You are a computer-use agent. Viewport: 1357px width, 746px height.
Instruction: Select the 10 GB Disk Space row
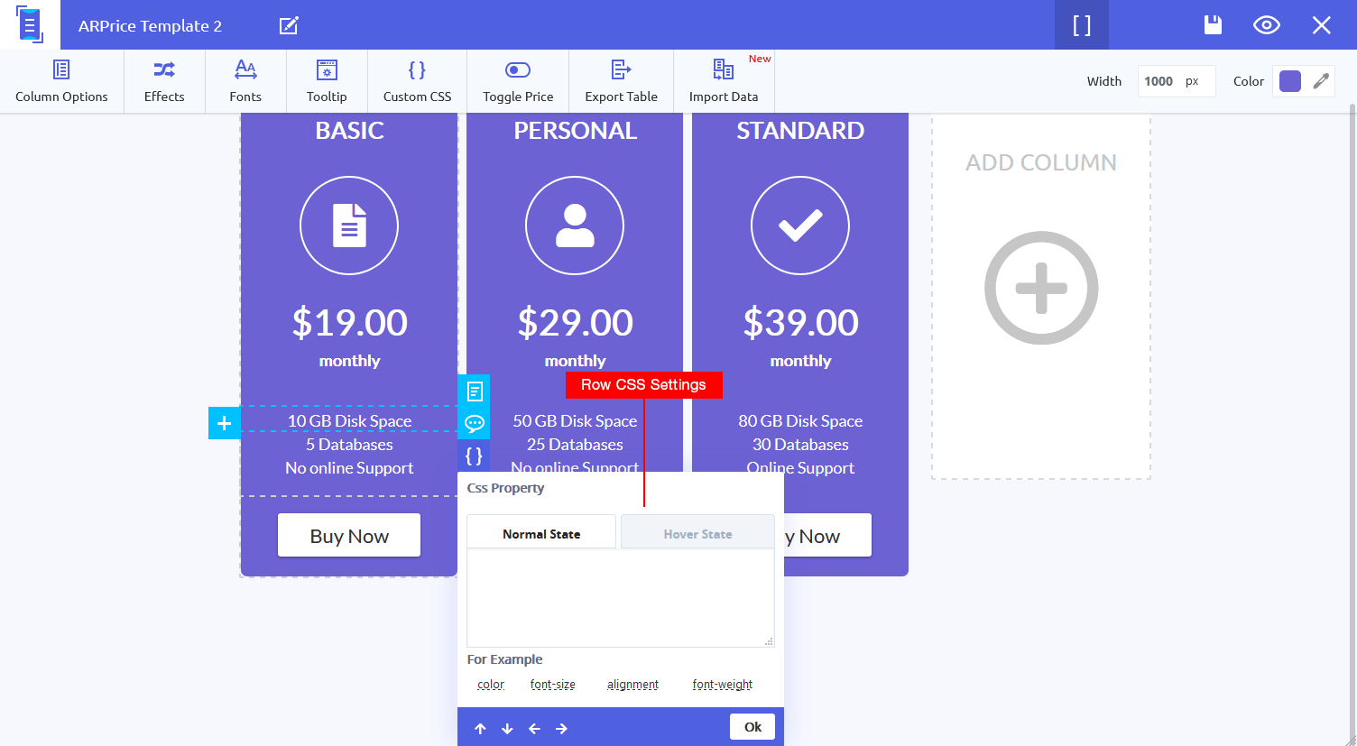(x=349, y=421)
